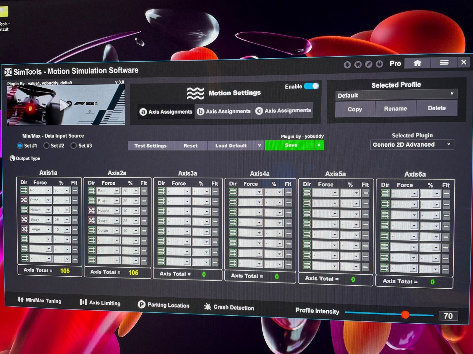Screen dimensions: 473x354
Task: Click the Axis2a Axis Total value 105
Action: [133, 272]
